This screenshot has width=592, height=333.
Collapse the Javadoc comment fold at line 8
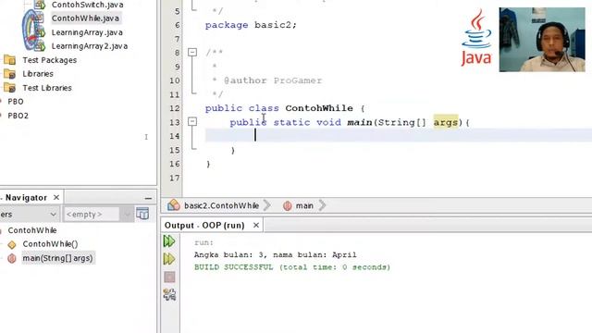click(x=192, y=52)
